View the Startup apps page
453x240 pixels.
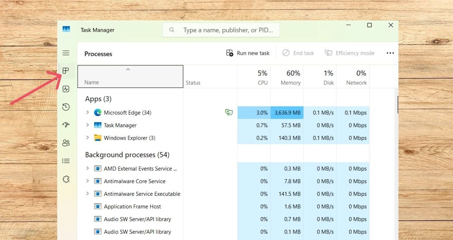[x=66, y=125]
